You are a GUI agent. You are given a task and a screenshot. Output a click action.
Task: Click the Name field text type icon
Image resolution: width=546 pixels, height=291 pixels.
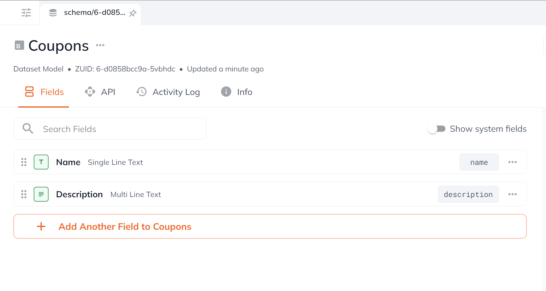click(41, 162)
